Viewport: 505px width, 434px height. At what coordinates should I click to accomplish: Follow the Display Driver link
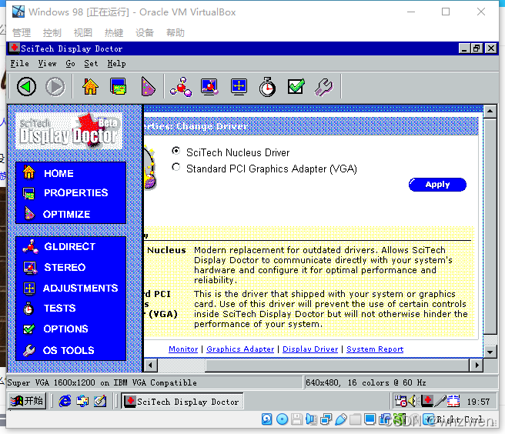[310, 349]
